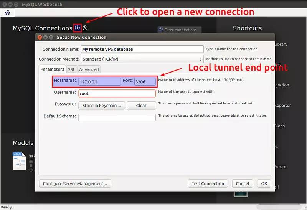
Task: Switch to the SSL tab
Action: (71, 69)
